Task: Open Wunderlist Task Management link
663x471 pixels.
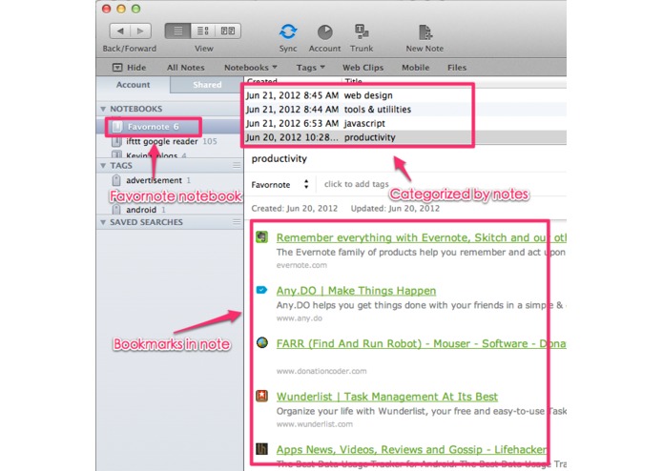Action: click(387, 397)
